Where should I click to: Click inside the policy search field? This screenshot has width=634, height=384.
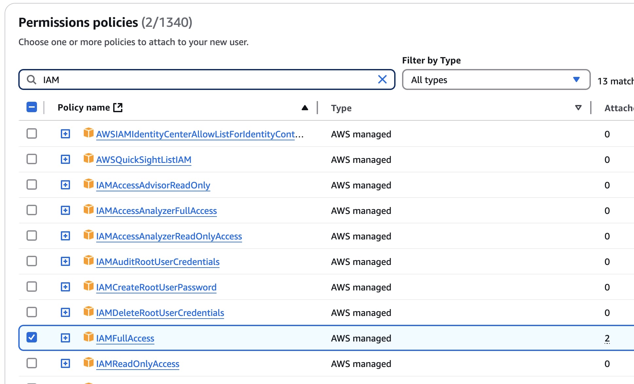click(207, 79)
